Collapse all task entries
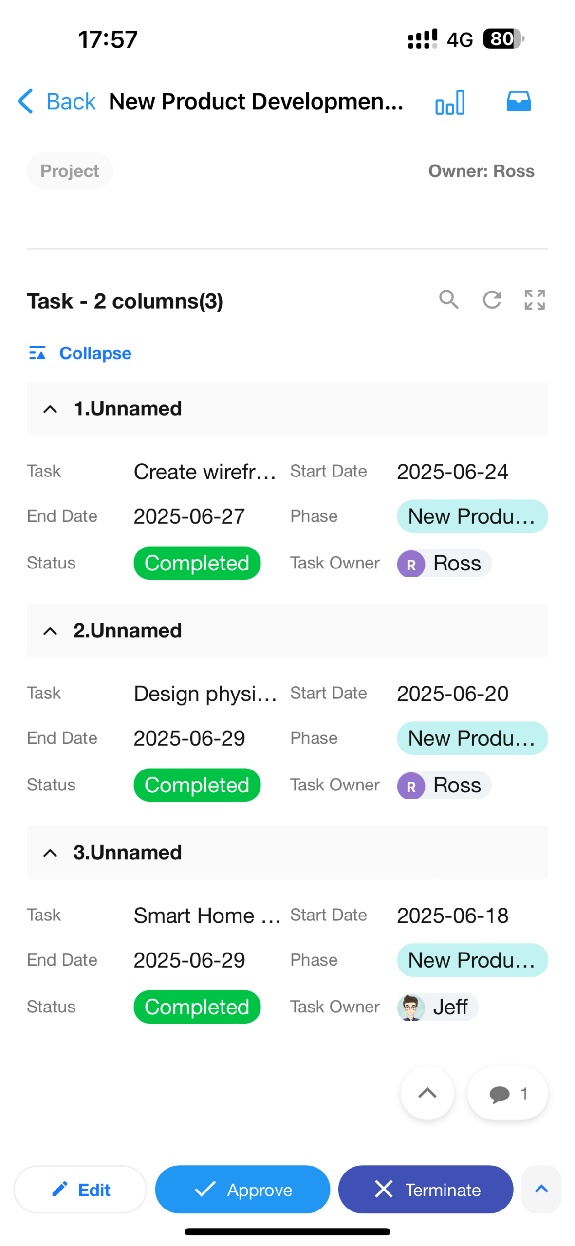Viewport: 575px width, 1246px height. (x=80, y=353)
